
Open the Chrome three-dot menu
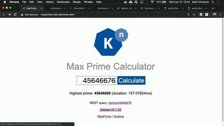click(x=220, y=15)
